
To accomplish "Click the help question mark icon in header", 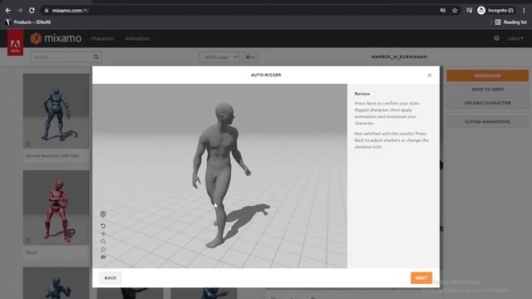I will coord(497,38).
